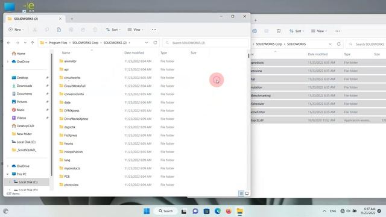Select the CircuitWorksFull folder
Screen dimensions: 386x217
coord(75,86)
